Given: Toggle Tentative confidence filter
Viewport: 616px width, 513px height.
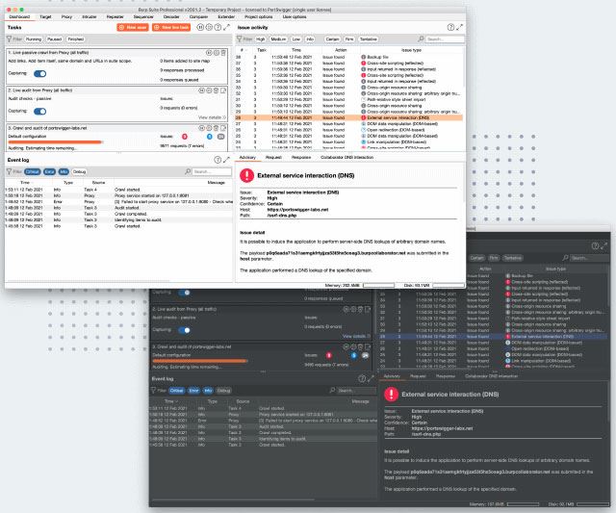Looking at the screenshot, I should tap(368, 38).
